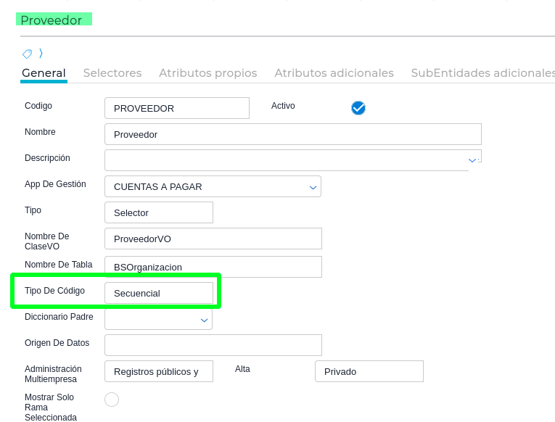This screenshot has width=555, height=422.
Task: Open the Atributos propios tab
Action: pyautogui.click(x=207, y=73)
